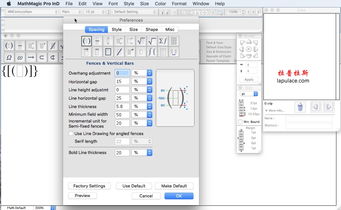Select the subset symbol in the palette
This screenshot has width=341, height=210.
point(42,57)
